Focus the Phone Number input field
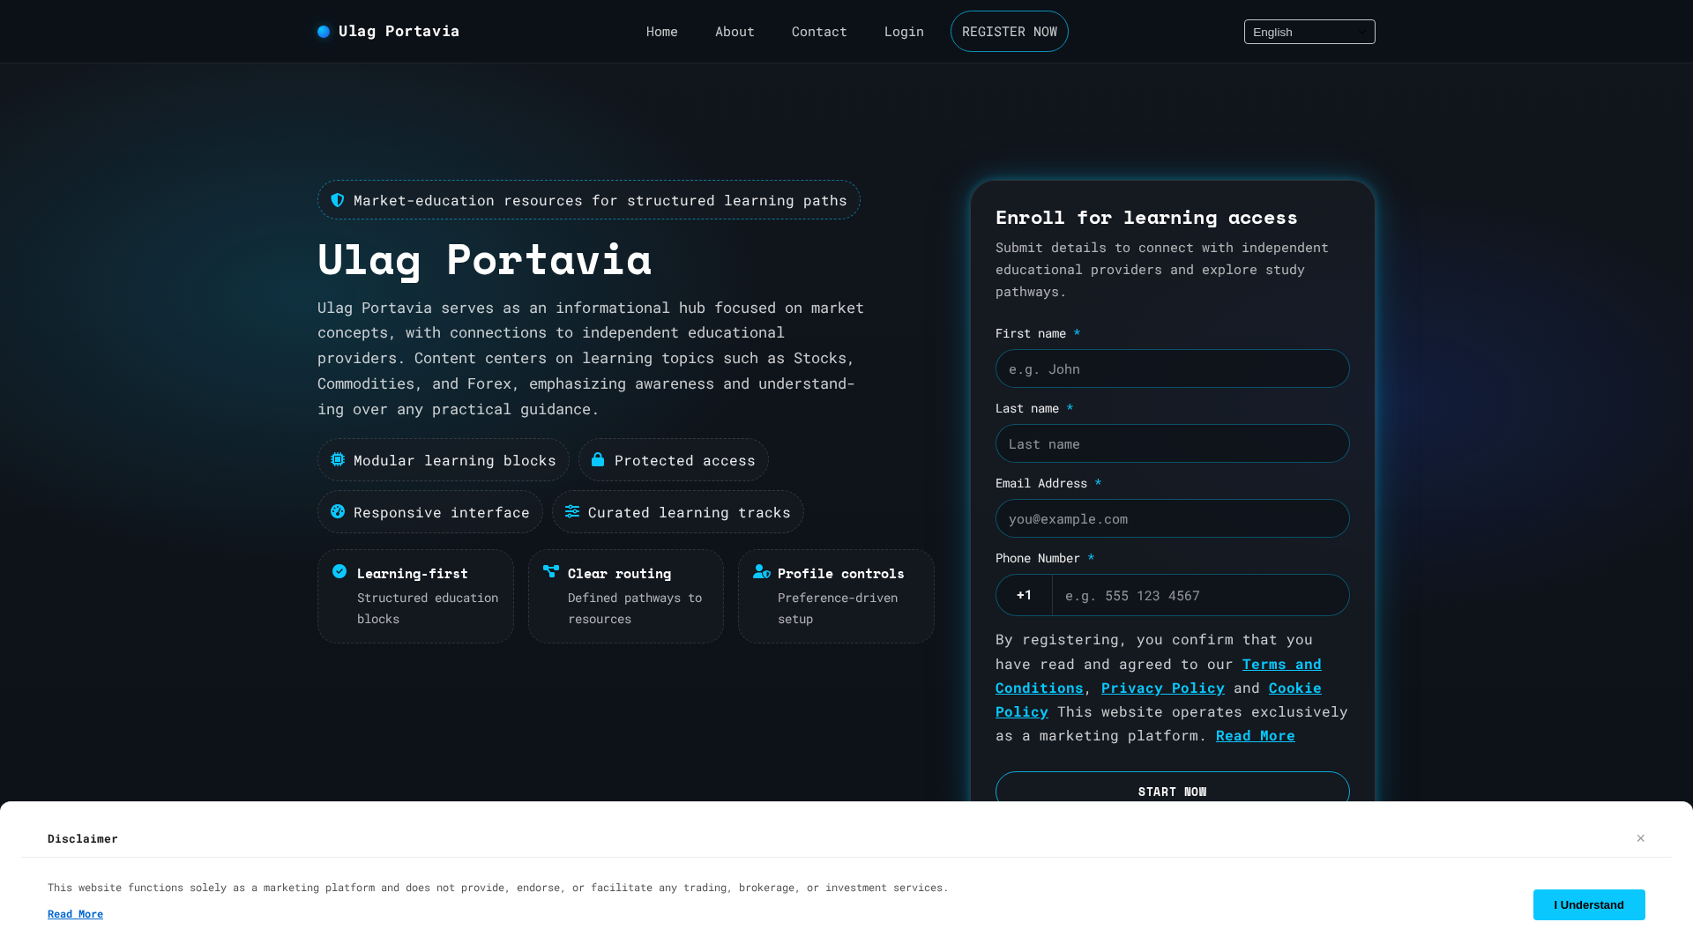The width and height of the screenshot is (1693, 952). [x=1201, y=595]
